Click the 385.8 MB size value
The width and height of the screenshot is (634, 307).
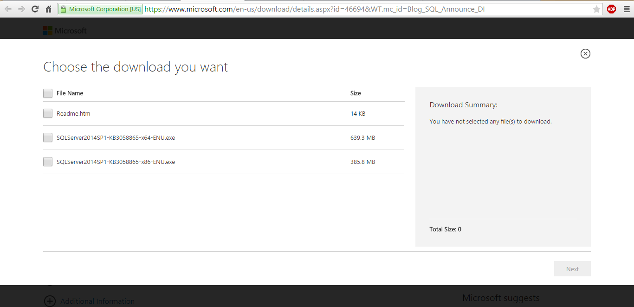362,162
